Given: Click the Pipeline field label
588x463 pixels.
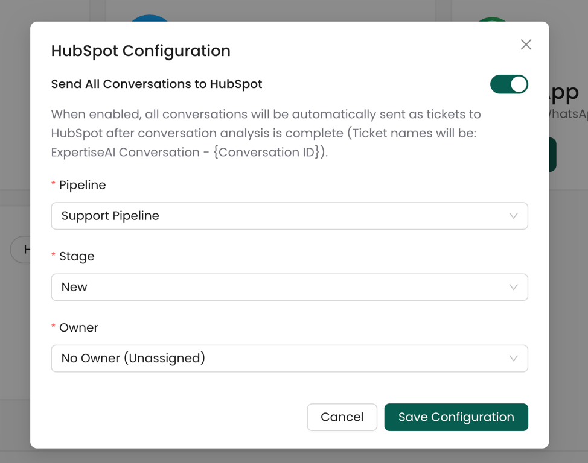Looking at the screenshot, I should tap(82, 185).
